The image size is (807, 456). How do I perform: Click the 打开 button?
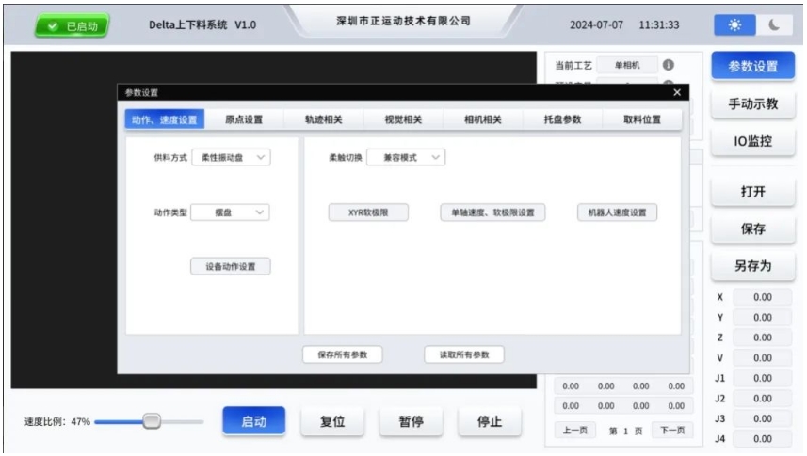tap(753, 191)
